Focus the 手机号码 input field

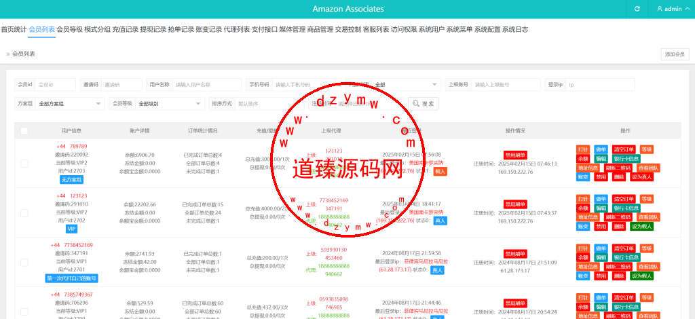[307, 85]
